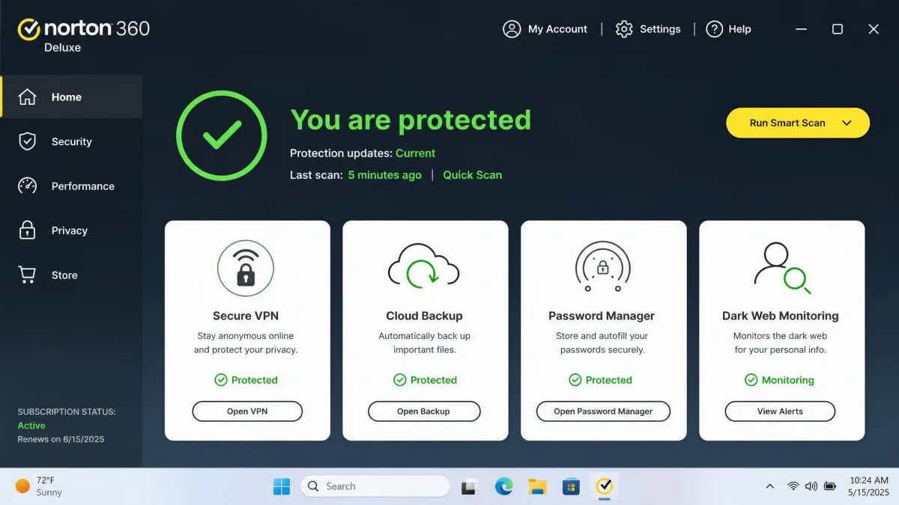Screen dimensions: 899x505
Task: Click the Norton 360 checkmark logo
Action: (28, 29)
